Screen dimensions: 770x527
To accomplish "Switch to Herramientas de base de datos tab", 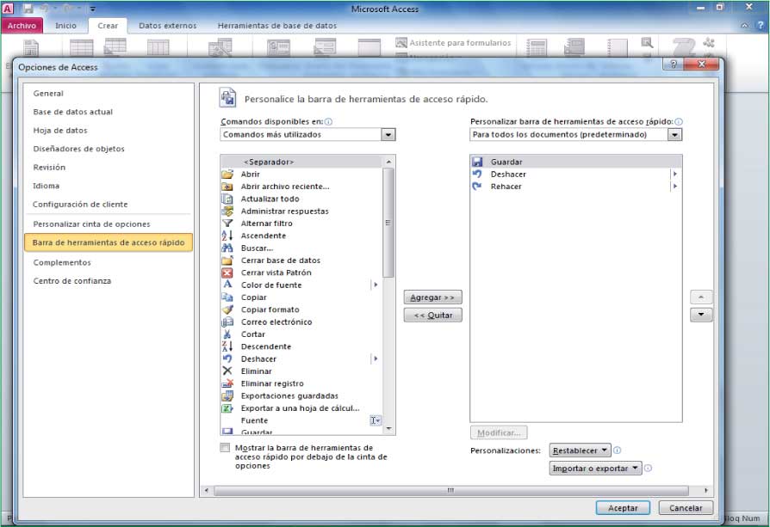I will [x=277, y=26].
